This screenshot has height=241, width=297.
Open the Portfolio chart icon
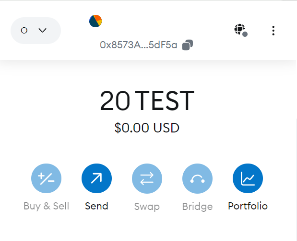pyautogui.click(x=248, y=178)
